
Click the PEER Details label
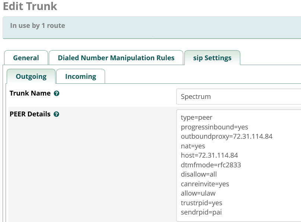(x=30, y=114)
